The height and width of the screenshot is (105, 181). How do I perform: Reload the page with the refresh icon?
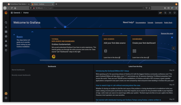tap(12, 8)
